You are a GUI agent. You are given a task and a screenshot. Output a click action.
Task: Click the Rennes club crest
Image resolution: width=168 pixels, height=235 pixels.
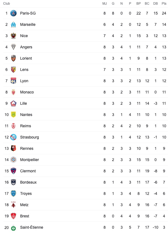tap(13, 148)
